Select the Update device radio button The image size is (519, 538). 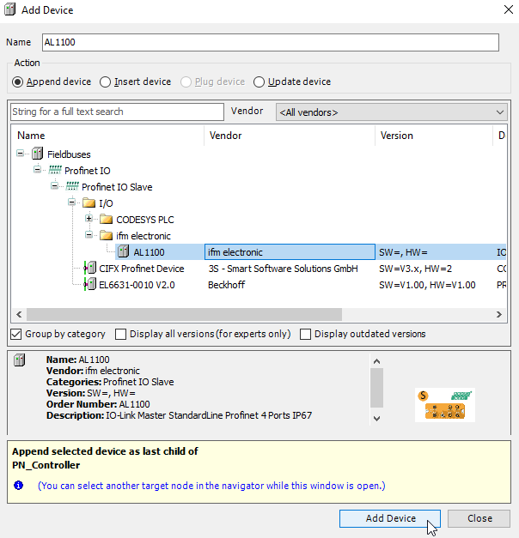(259, 82)
